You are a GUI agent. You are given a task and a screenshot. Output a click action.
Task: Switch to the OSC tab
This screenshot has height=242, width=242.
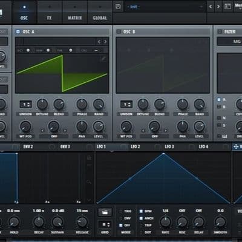pos(24,13)
